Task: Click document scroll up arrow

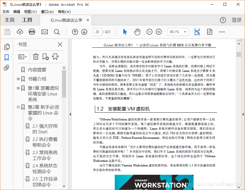Action: point(239,44)
